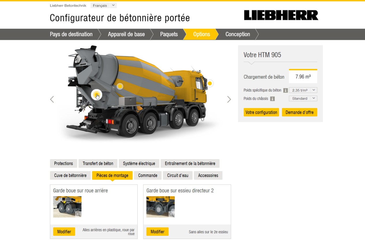
Task: Click the yellow hotspot on the truck cab
Action: pyautogui.click(x=210, y=83)
